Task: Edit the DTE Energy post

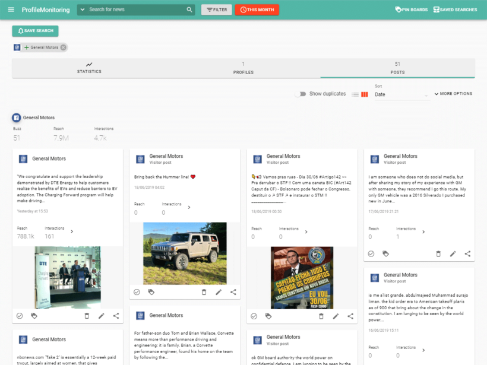Action: coord(101,316)
